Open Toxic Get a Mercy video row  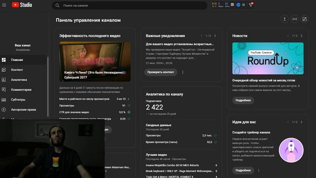point(181,177)
